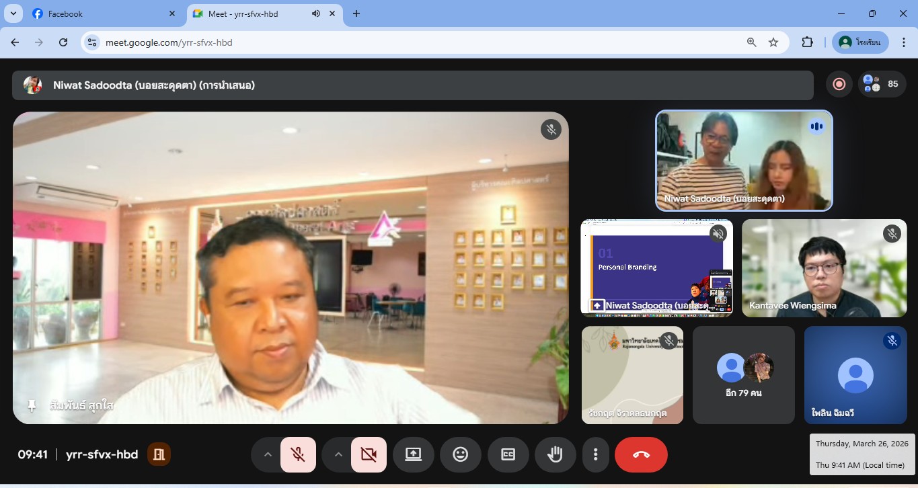The height and width of the screenshot is (488, 918).
Task: Open the three-dot more options menu
Action: [x=595, y=454]
